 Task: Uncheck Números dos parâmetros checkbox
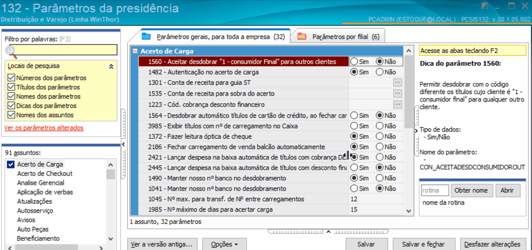11,78
